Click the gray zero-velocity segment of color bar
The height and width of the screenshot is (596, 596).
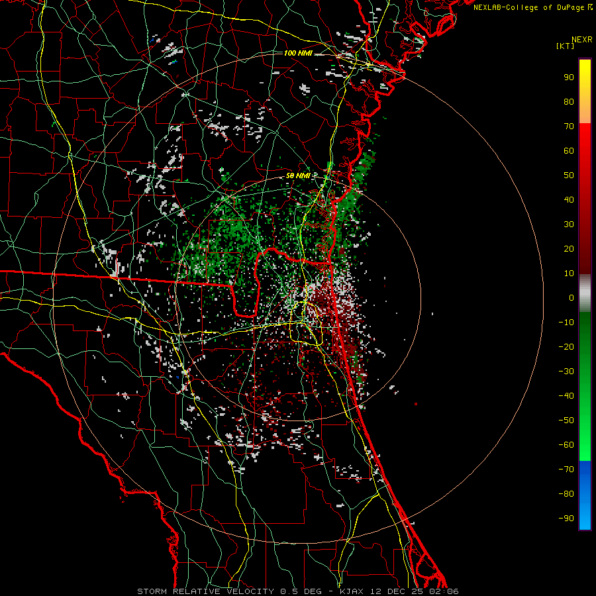[x=585, y=293]
